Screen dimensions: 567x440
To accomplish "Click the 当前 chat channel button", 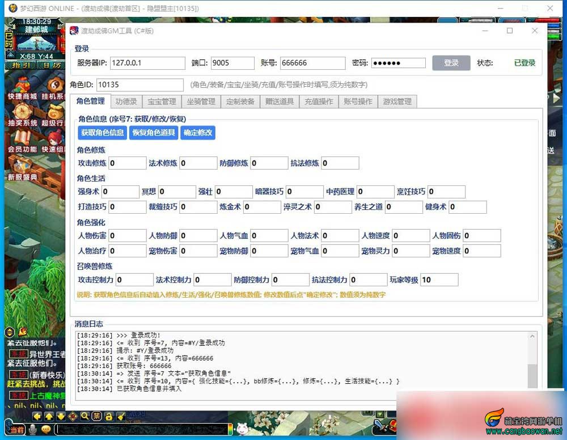I will point(16,430).
